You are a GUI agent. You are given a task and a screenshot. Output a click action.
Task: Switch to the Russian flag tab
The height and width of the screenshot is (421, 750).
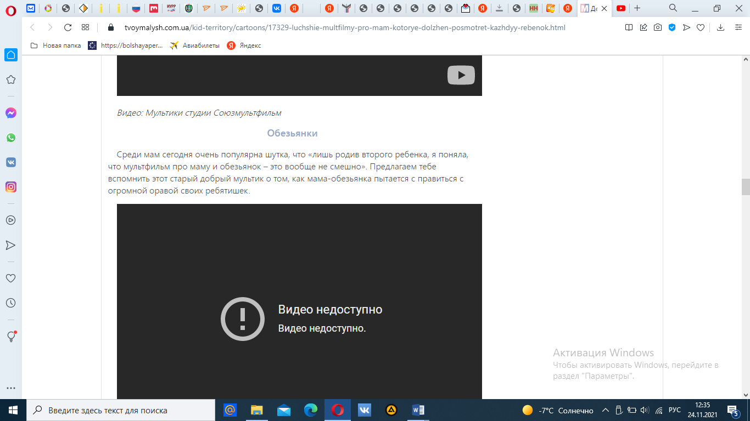point(136,8)
